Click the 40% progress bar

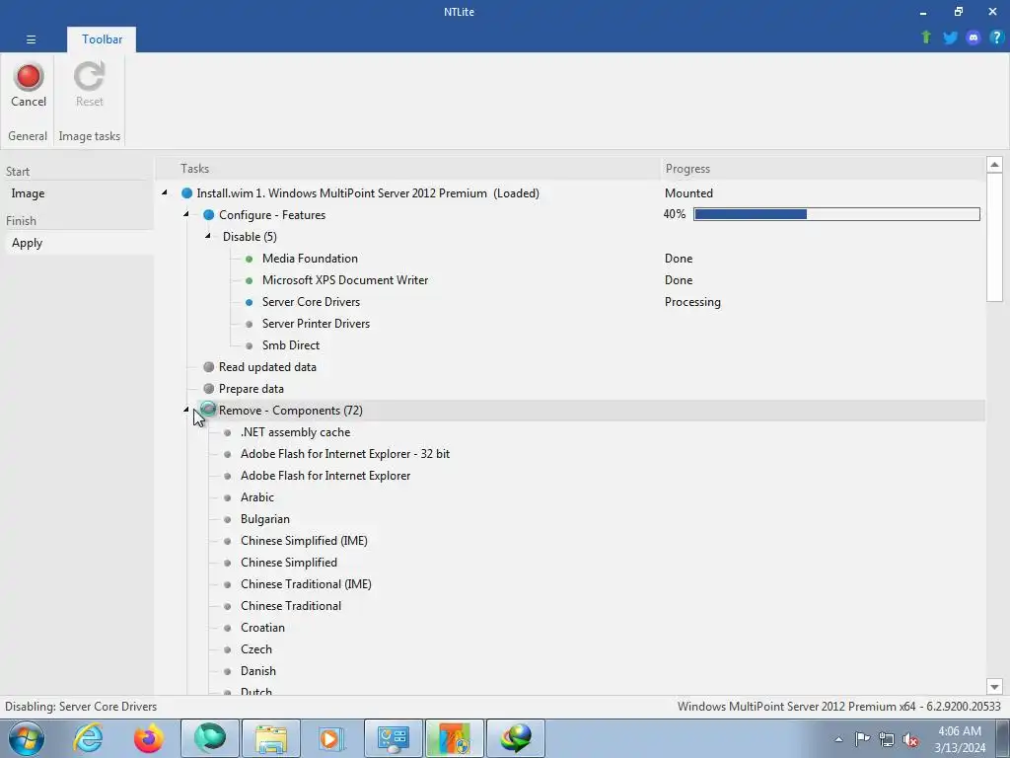click(836, 214)
